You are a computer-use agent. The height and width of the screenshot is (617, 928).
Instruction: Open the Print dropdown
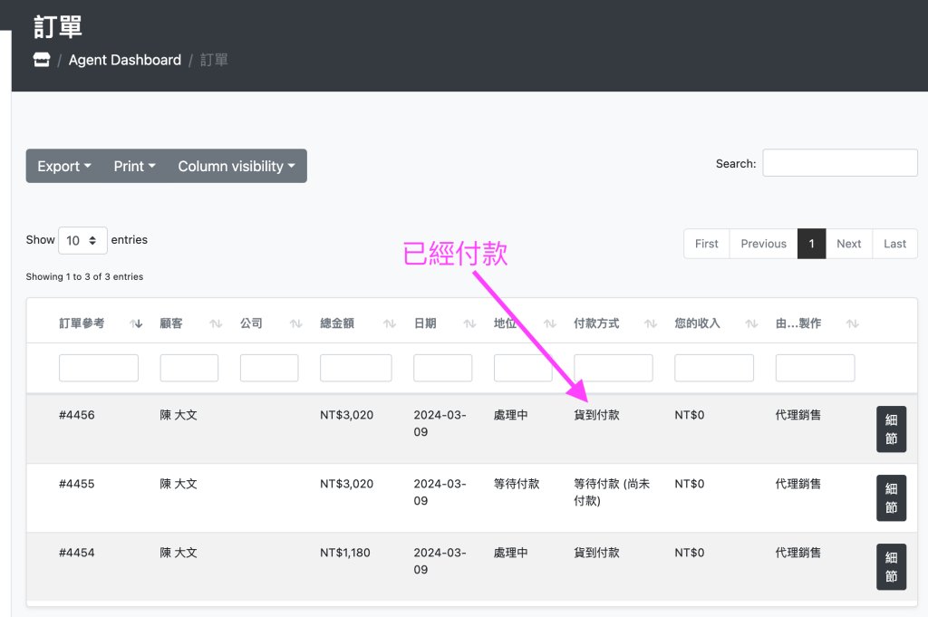coord(134,166)
